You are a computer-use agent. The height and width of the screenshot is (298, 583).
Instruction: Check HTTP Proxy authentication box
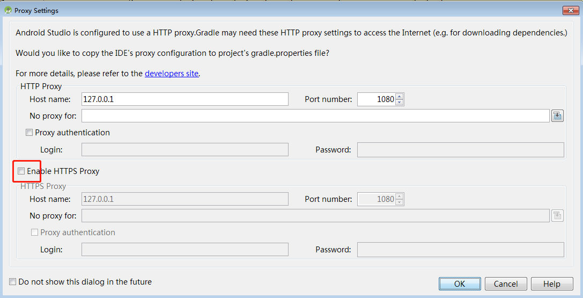(29, 133)
